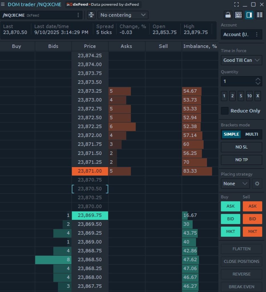This screenshot has width=266, height=292.
Task: Enable the Reduce Only checkbox
Action: (225, 111)
